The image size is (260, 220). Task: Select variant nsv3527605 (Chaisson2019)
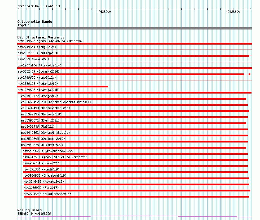43,139
